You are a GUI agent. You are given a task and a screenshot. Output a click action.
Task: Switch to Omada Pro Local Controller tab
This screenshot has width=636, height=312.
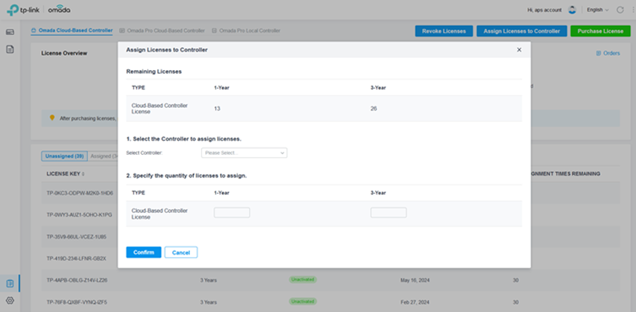(246, 31)
